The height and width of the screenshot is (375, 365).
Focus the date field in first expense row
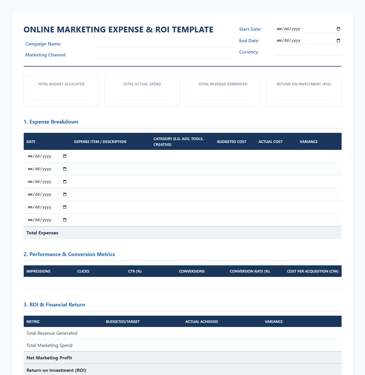point(47,156)
